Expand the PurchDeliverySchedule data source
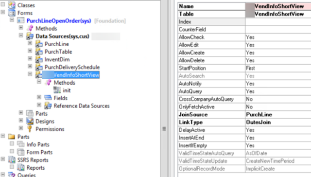The height and width of the screenshot is (177, 311). point(30,66)
